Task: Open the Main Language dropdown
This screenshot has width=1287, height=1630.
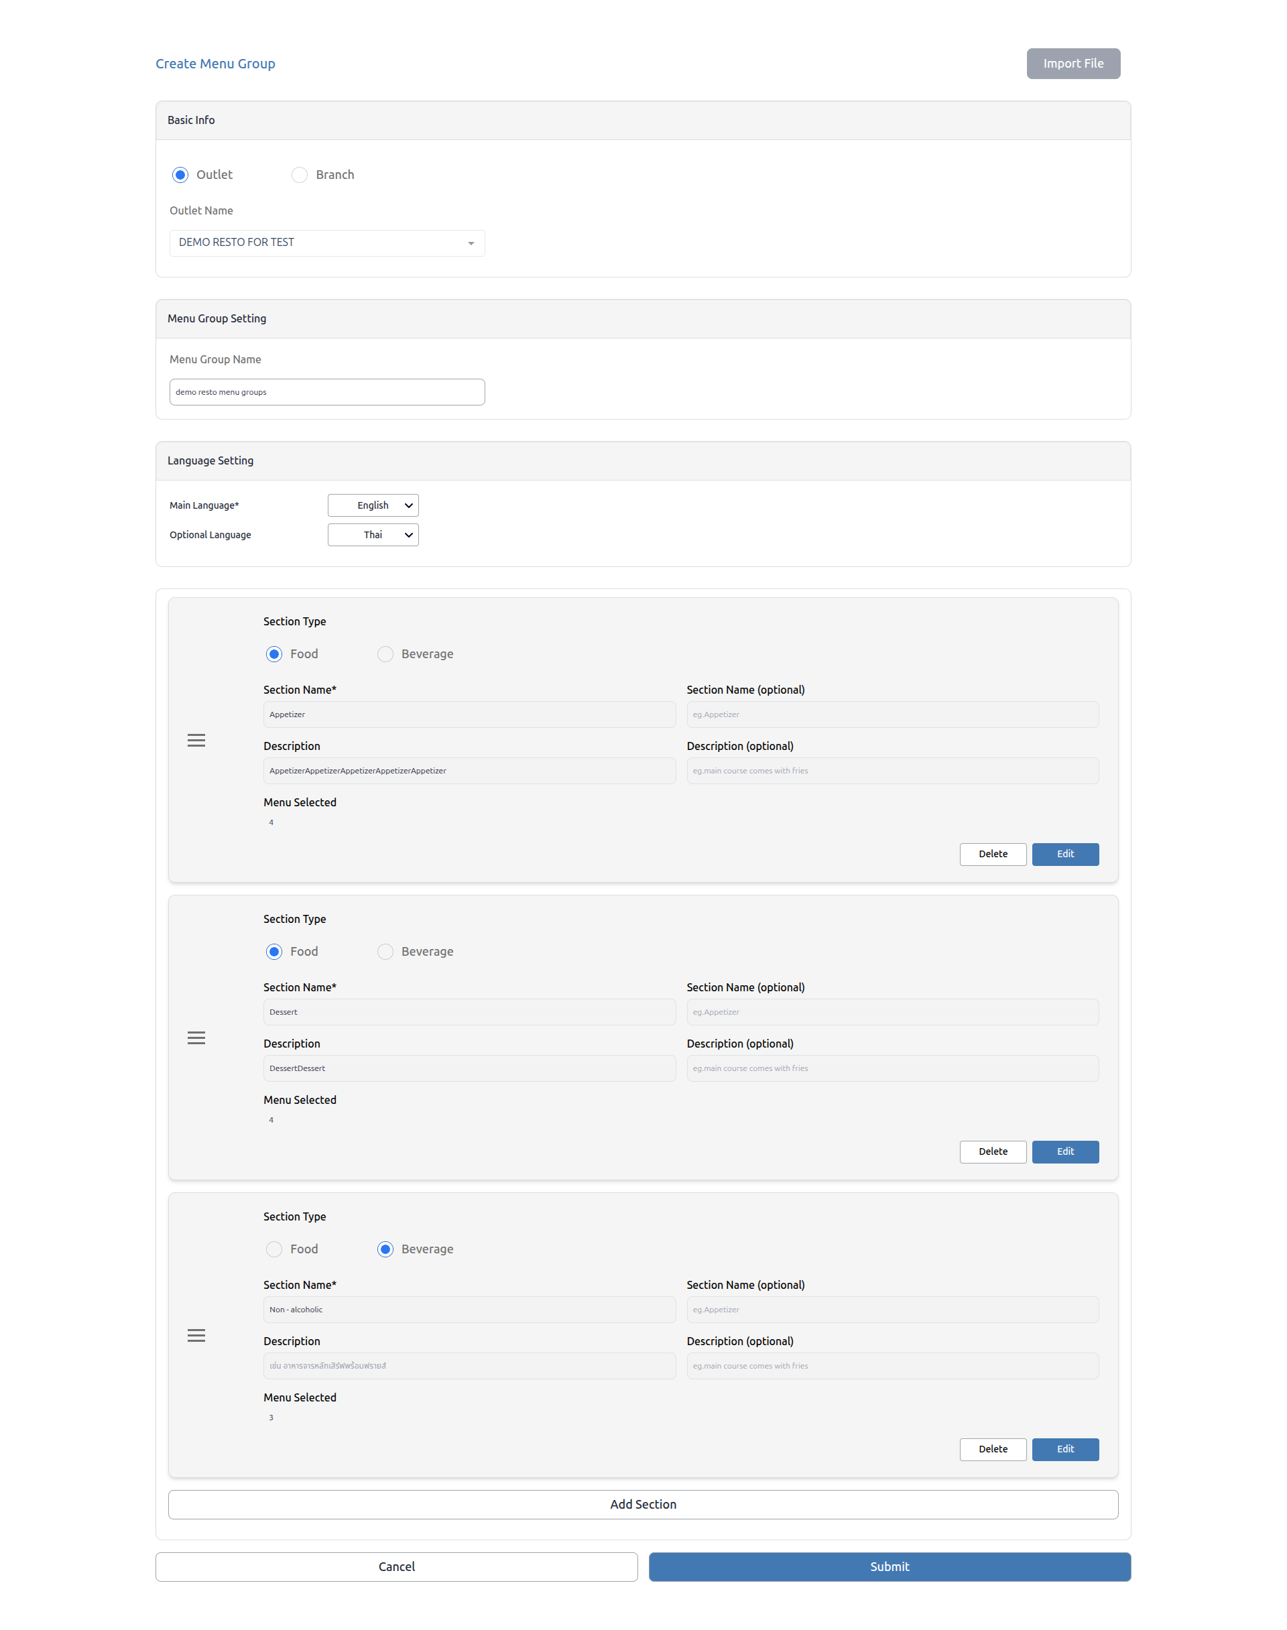Action: (373, 505)
